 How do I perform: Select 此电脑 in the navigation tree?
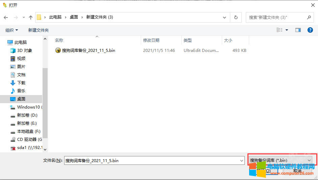coord(17,42)
